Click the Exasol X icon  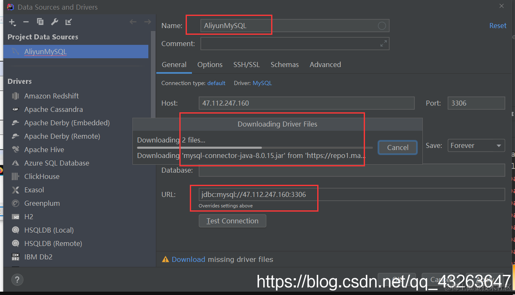pyautogui.click(x=16, y=190)
